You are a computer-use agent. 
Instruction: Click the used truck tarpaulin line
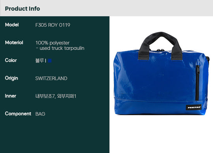[x=60, y=48]
